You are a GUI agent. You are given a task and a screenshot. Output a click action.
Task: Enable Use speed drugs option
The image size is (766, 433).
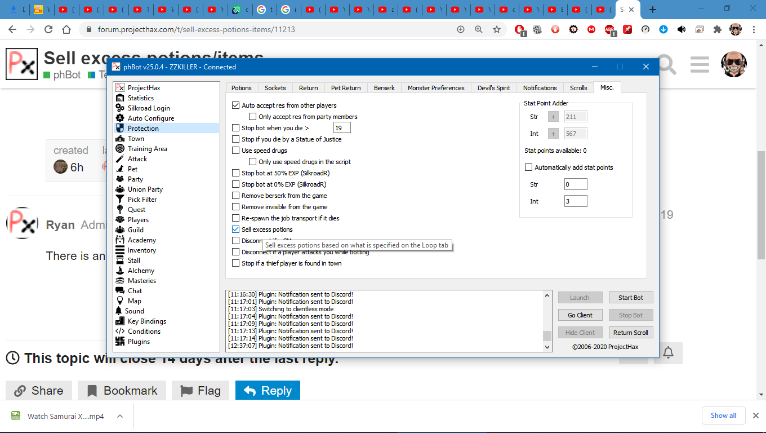(236, 151)
